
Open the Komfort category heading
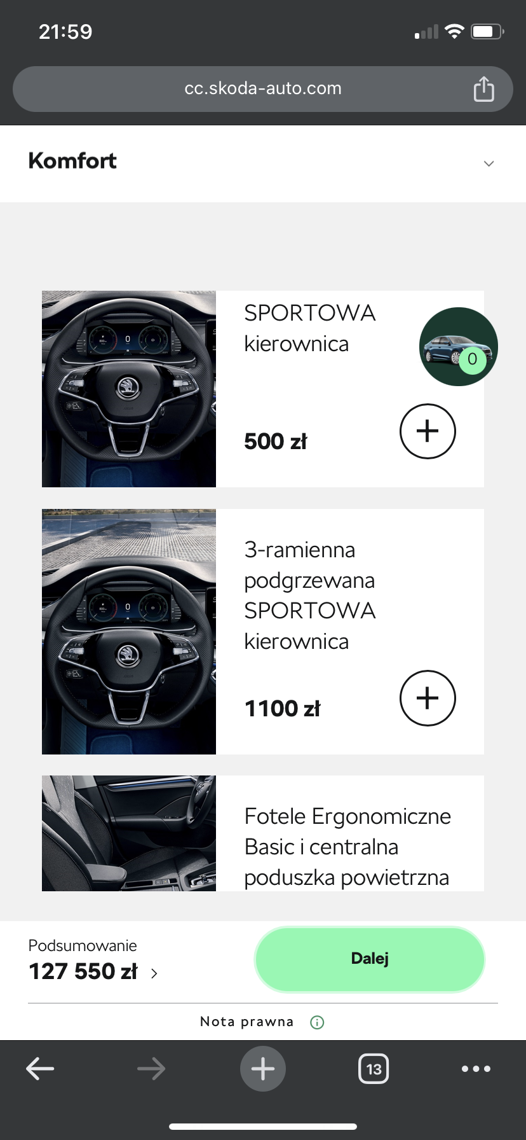72,161
